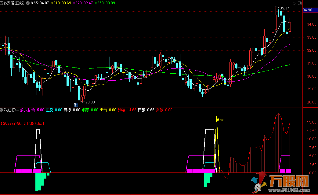Click the MA60: 30.89 label

point(105,3)
